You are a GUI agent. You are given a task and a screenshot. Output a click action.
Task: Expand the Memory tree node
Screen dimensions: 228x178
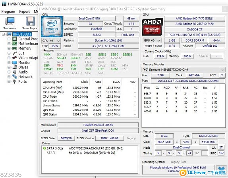pos(9,48)
